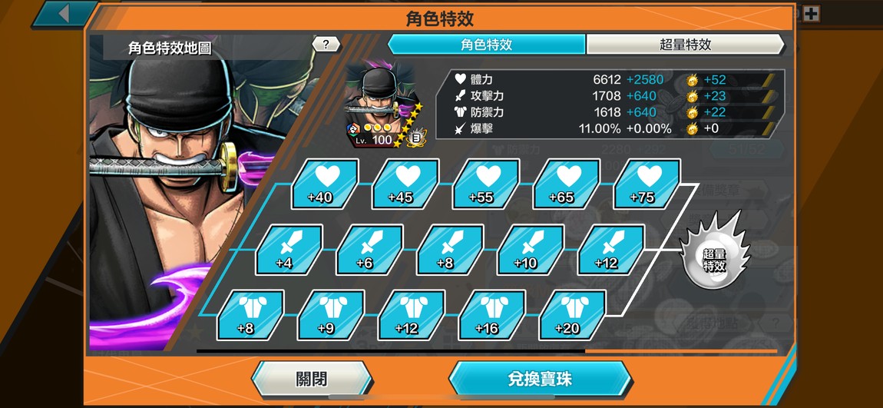The image size is (883, 408).
Task: Select the +65 heart health node
Action: coord(567,184)
